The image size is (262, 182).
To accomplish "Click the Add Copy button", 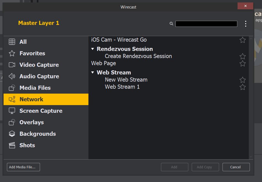I will (205, 167).
